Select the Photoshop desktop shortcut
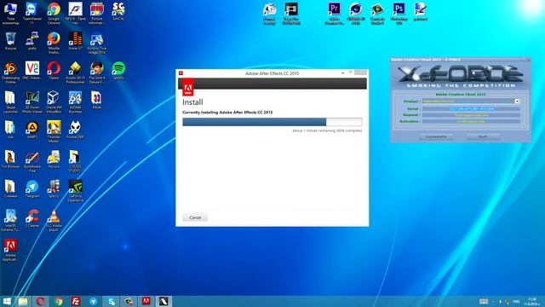The image size is (545, 307). (x=399, y=14)
